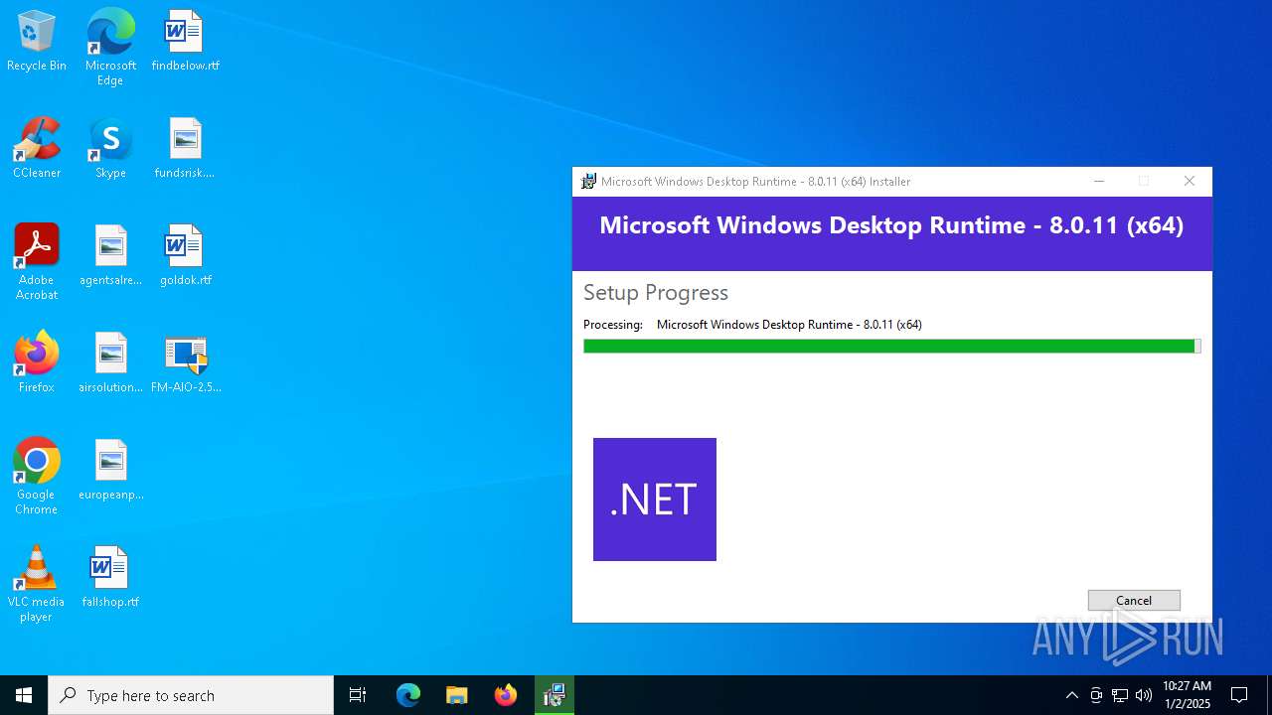This screenshot has width=1272, height=715.
Task: Select the FM-AIO-2.5 installer icon
Action: point(186,363)
